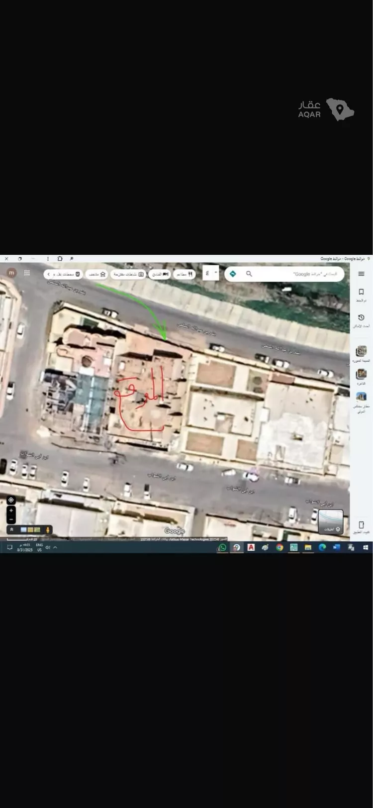Select the hotels chip الفنادق
This screenshot has height=808, width=373.
(160, 274)
